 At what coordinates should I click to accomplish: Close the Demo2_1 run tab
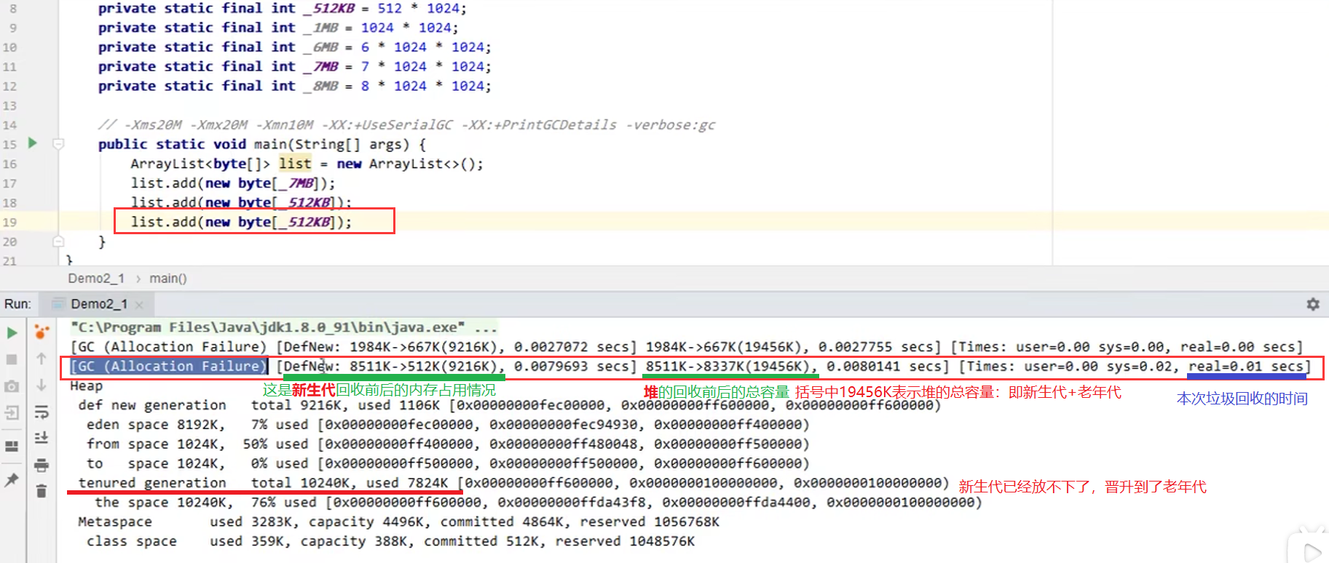[139, 305]
